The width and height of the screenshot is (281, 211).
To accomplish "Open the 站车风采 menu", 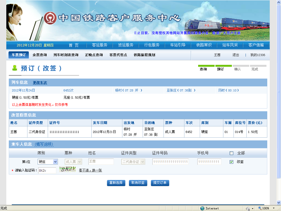I will (230, 45).
